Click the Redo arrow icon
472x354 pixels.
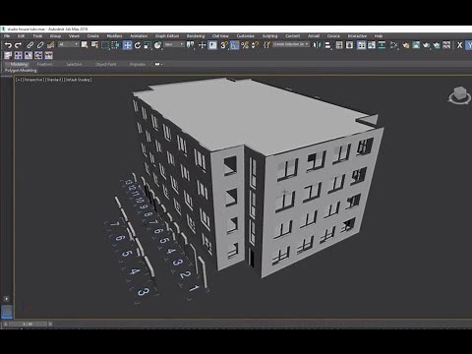coord(19,45)
